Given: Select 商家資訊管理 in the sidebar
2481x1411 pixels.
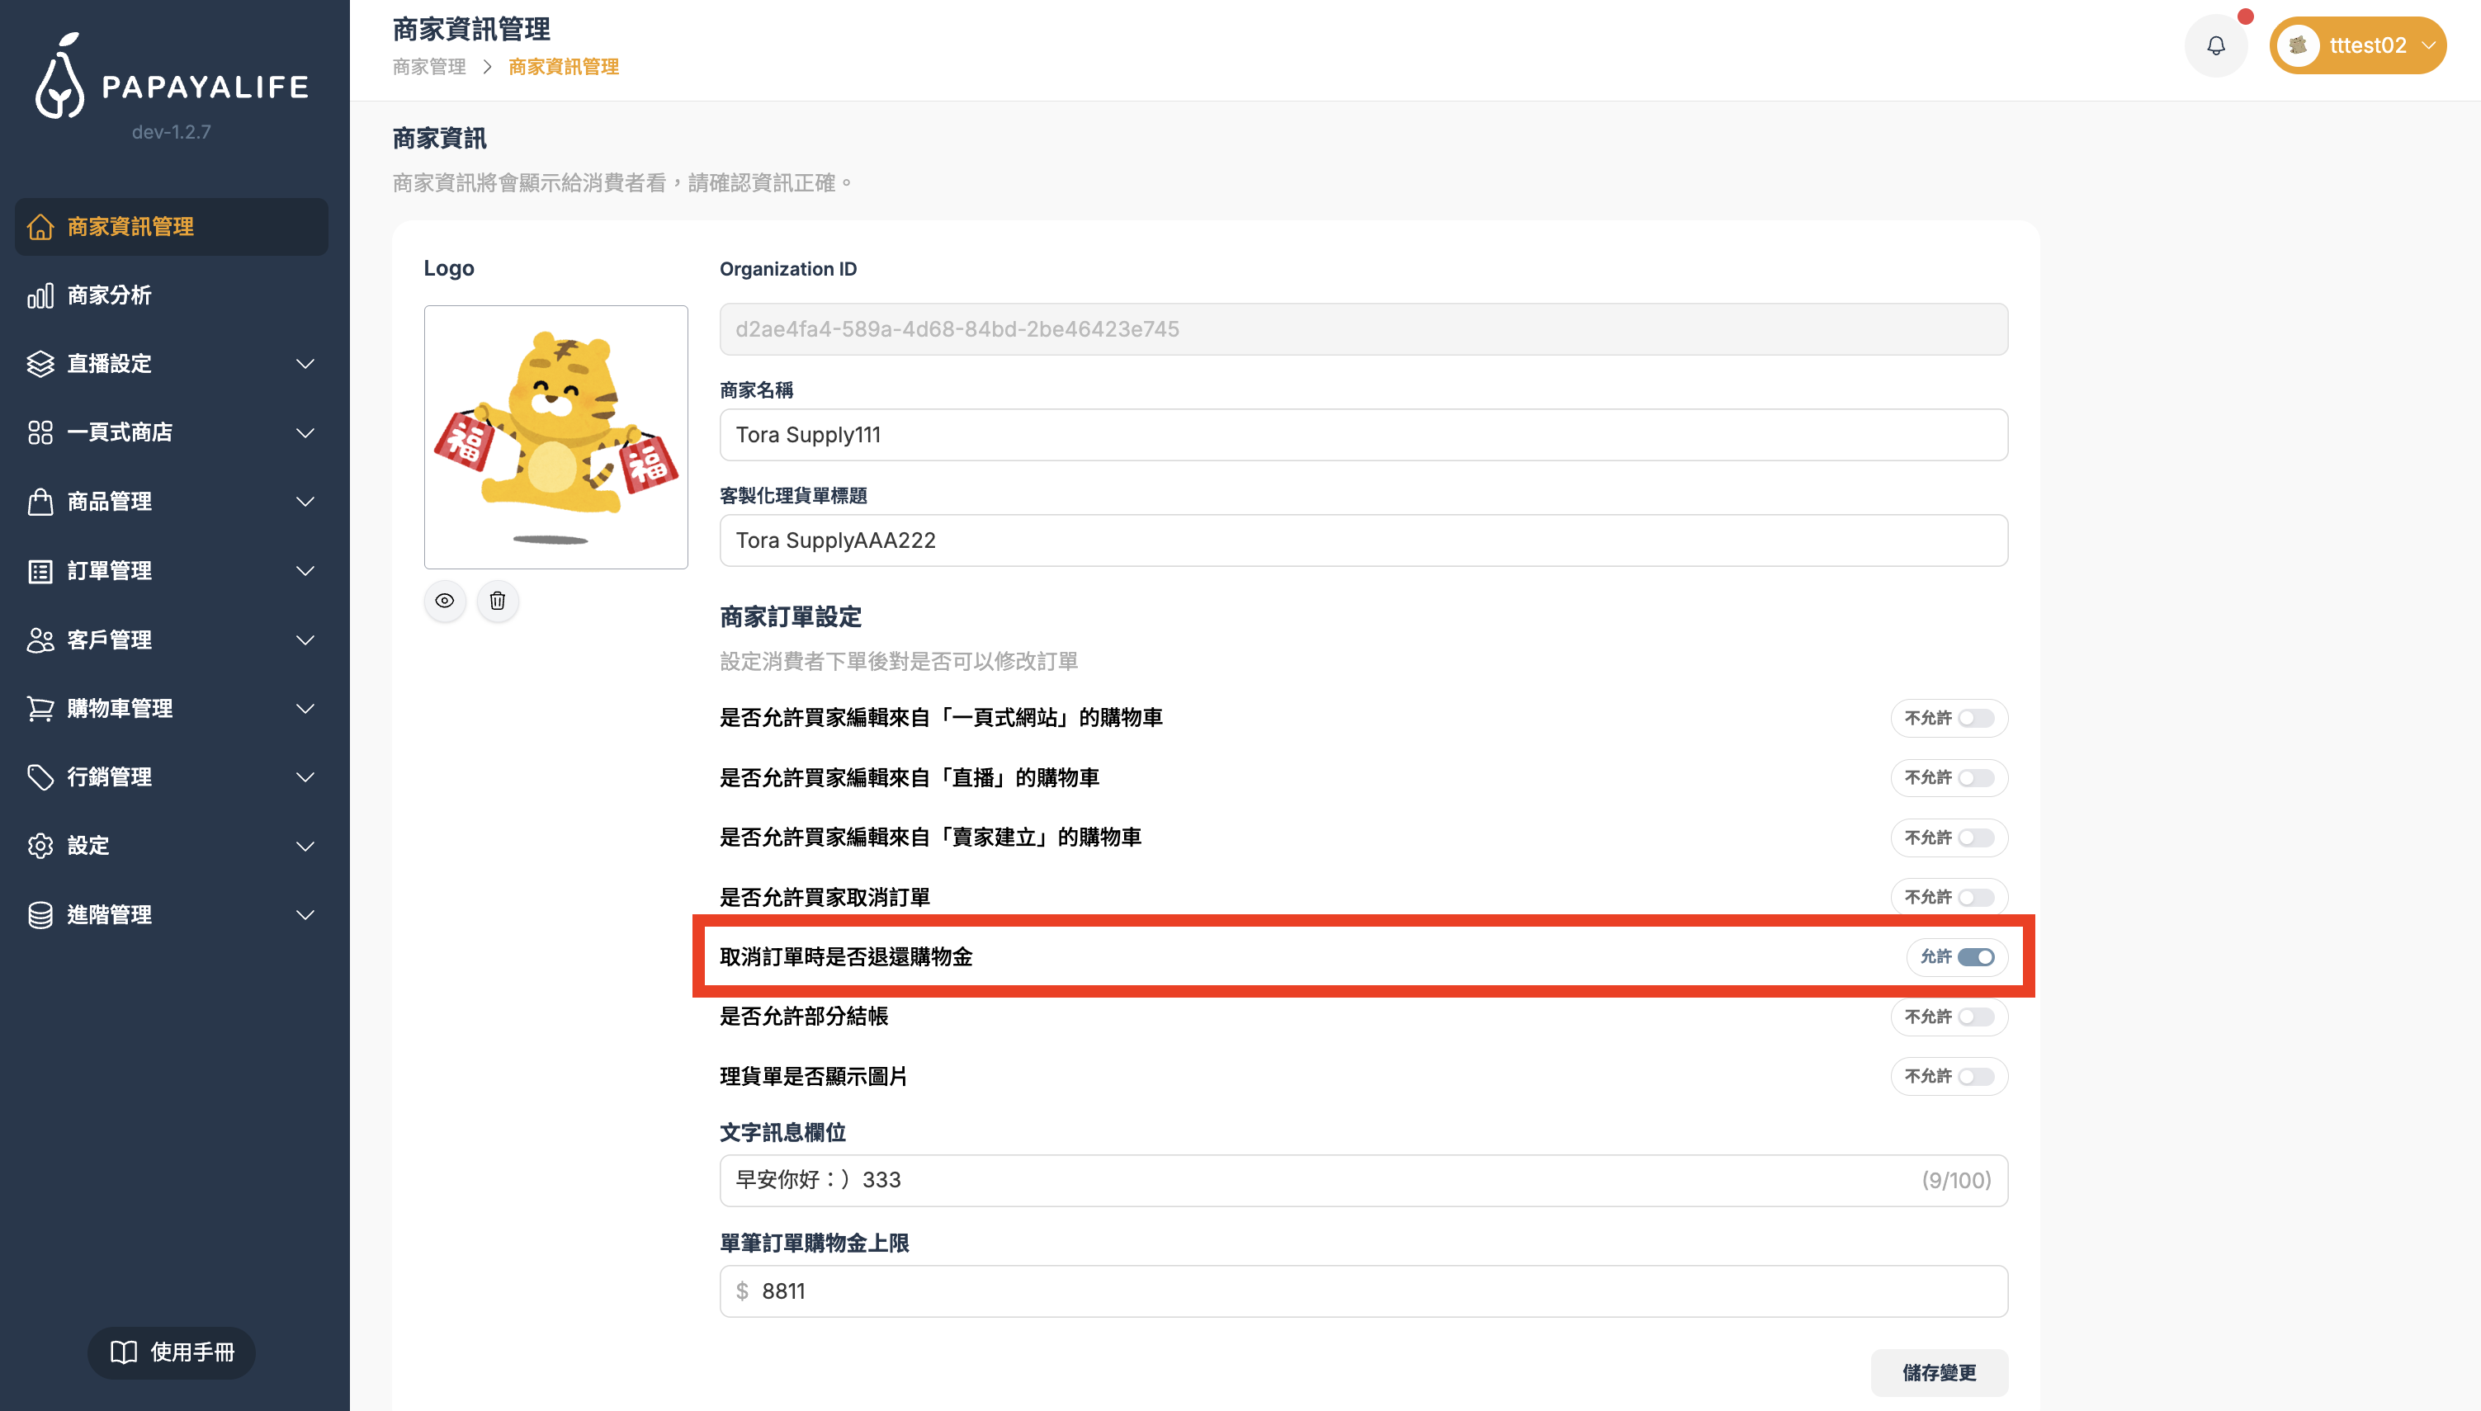Looking at the screenshot, I should pyautogui.click(x=172, y=227).
